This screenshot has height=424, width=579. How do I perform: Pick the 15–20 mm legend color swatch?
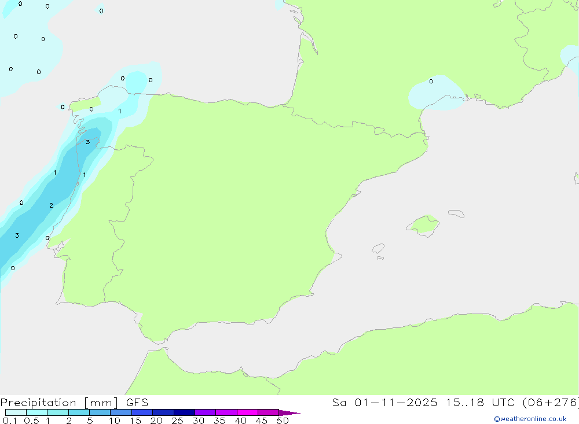coord(142,412)
